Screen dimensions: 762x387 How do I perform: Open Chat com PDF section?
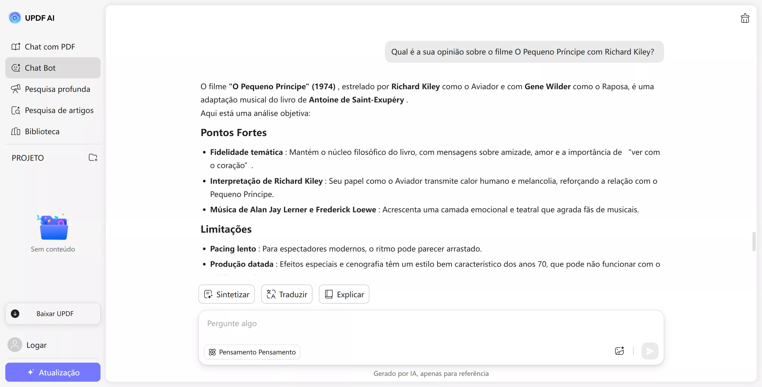(x=50, y=47)
